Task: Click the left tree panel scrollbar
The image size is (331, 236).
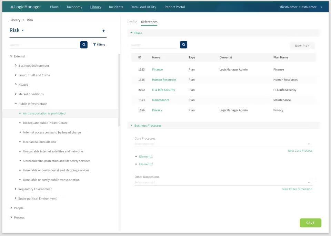Action: (x=119, y=90)
